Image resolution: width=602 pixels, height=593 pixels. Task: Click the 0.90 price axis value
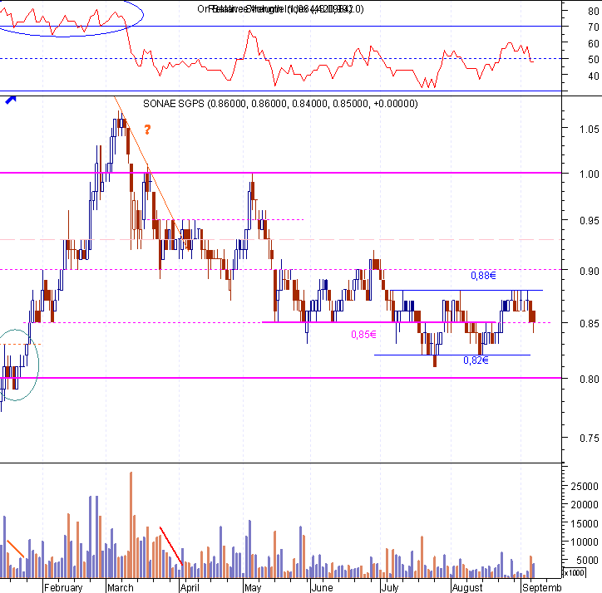coord(590,272)
